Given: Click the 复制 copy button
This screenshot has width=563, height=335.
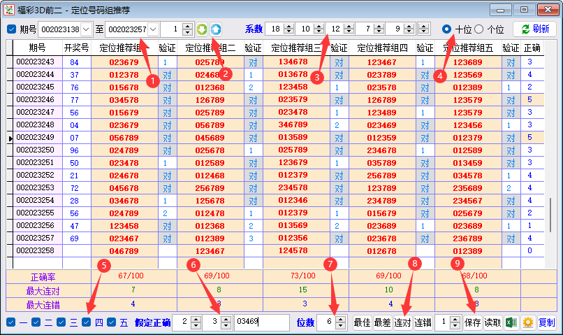Looking at the screenshot, I should pos(547,322).
